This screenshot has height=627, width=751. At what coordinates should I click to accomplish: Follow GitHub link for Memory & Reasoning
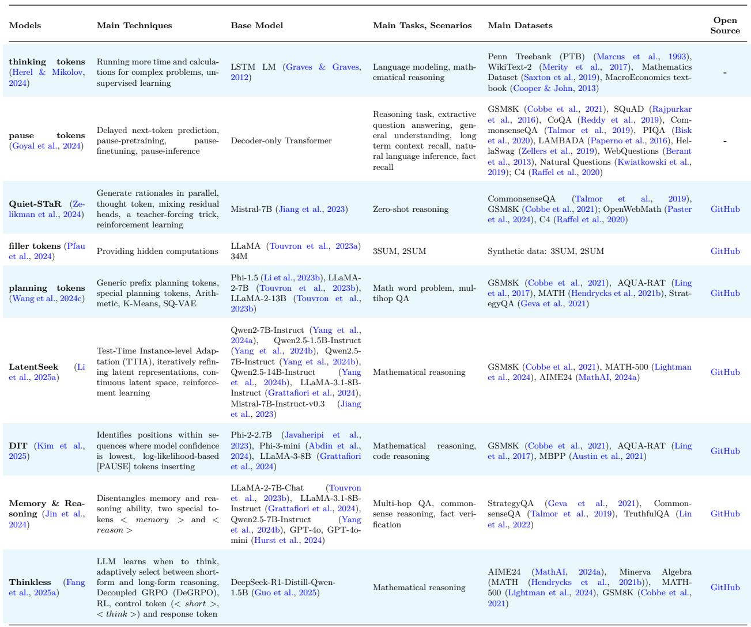click(724, 514)
